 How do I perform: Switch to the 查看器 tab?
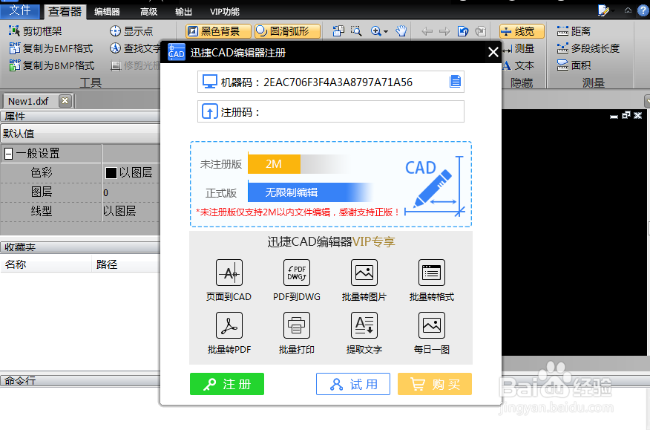coord(65,12)
